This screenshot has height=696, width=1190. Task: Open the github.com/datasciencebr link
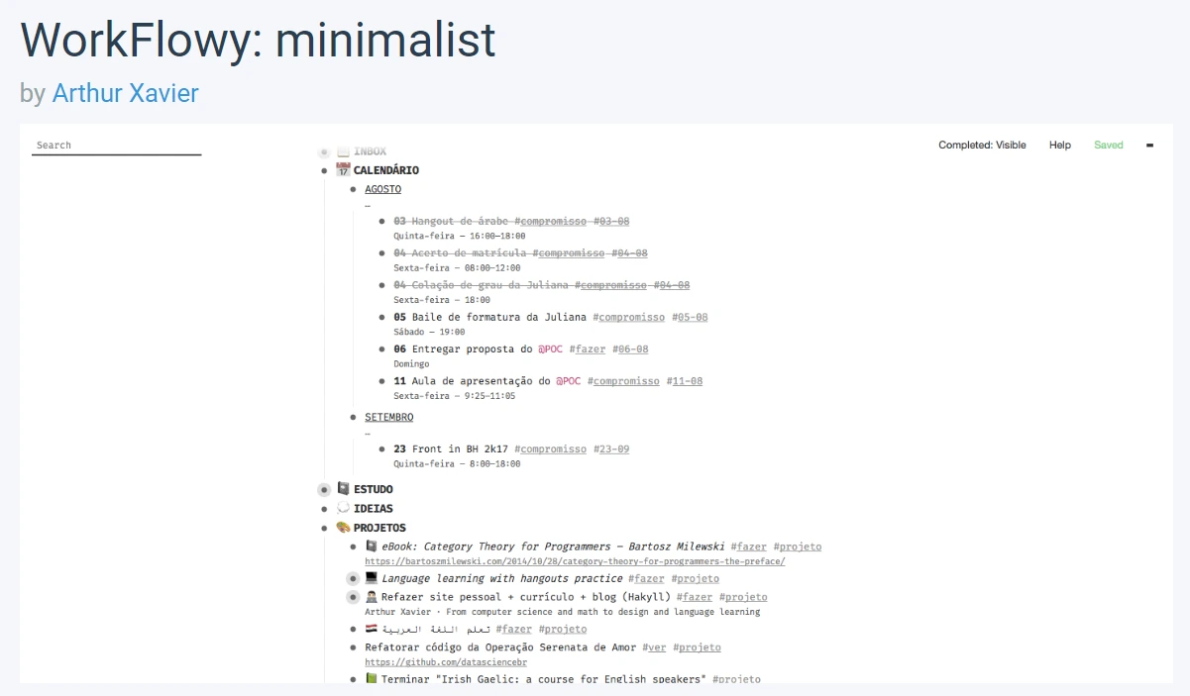446,662
